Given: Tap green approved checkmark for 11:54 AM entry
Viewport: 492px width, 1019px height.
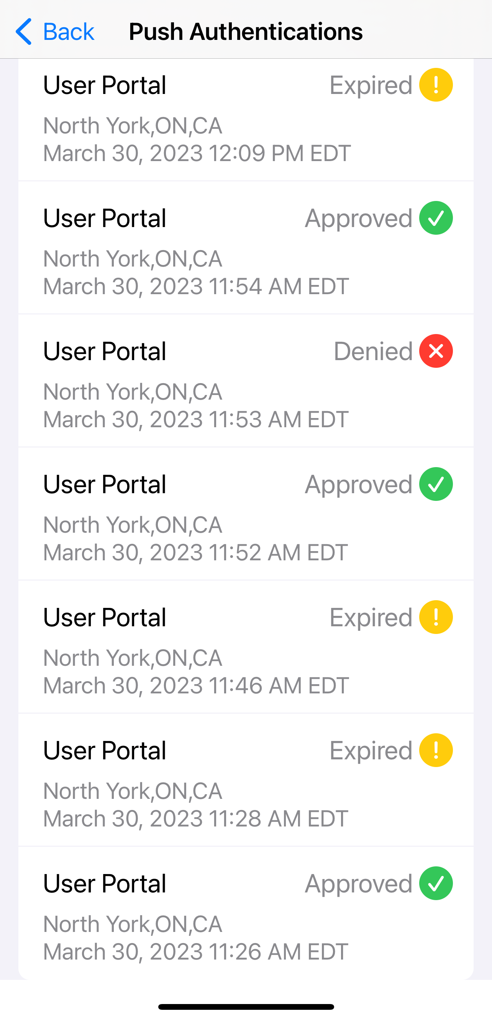Looking at the screenshot, I should click(436, 218).
